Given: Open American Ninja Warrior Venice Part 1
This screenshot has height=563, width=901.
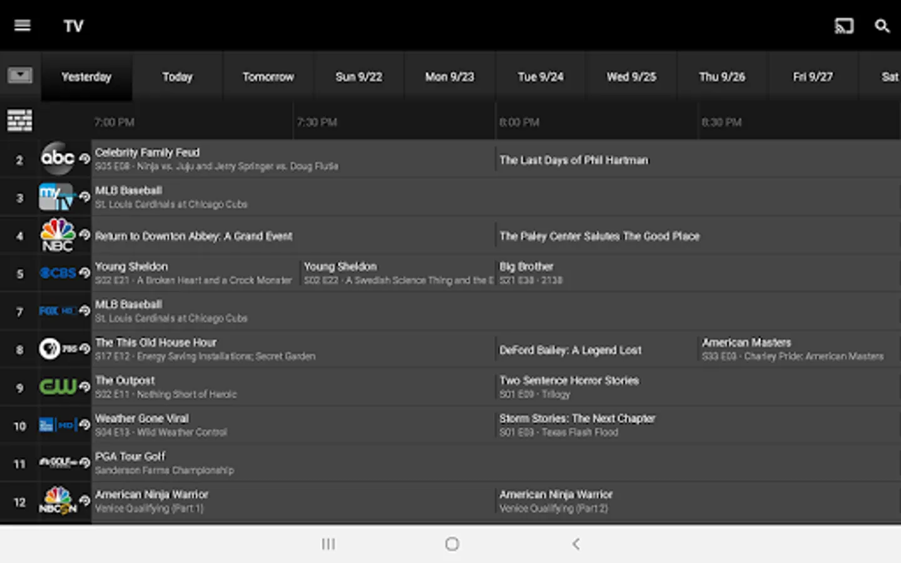Looking at the screenshot, I should [293, 501].
